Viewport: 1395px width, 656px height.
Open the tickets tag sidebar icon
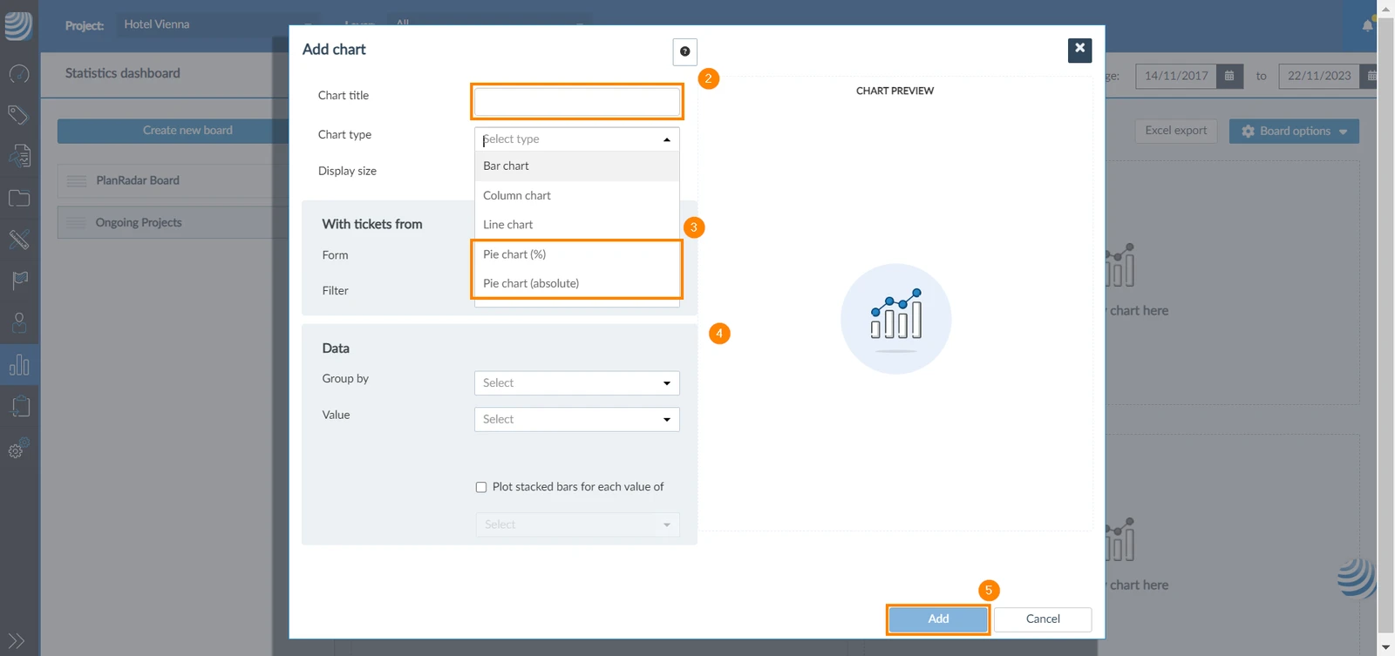click(x=18, y=114)
